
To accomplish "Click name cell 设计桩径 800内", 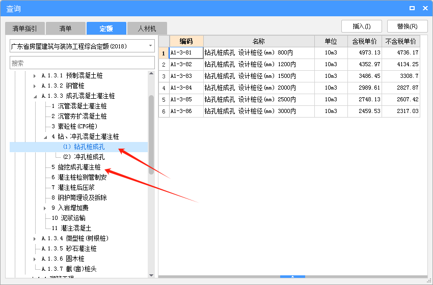I will point(259,53).
